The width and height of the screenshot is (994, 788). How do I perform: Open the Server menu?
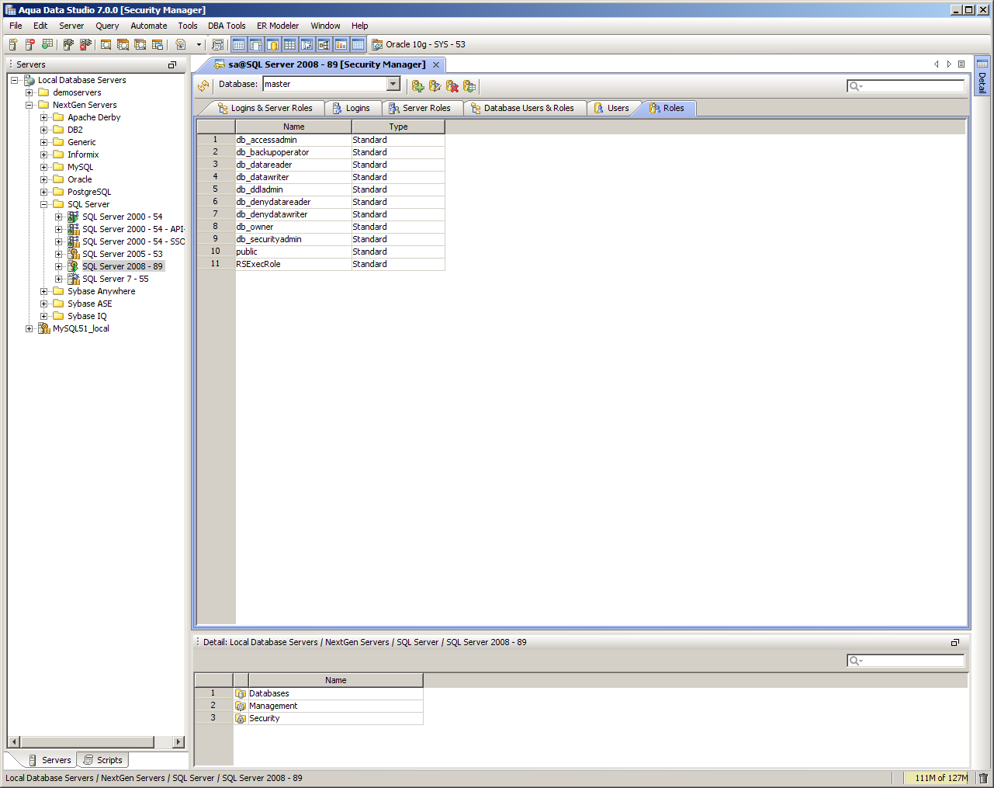point(71,26)
